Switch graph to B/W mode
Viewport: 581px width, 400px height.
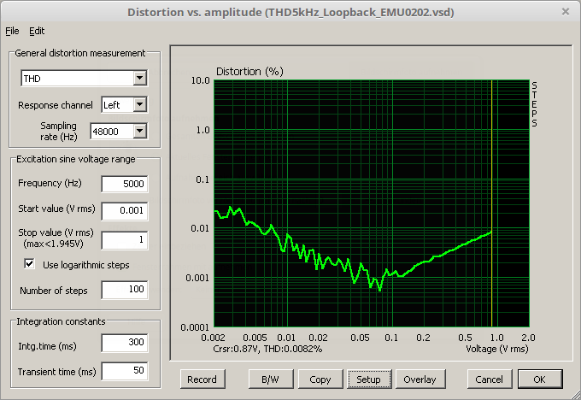click(270, 379)
